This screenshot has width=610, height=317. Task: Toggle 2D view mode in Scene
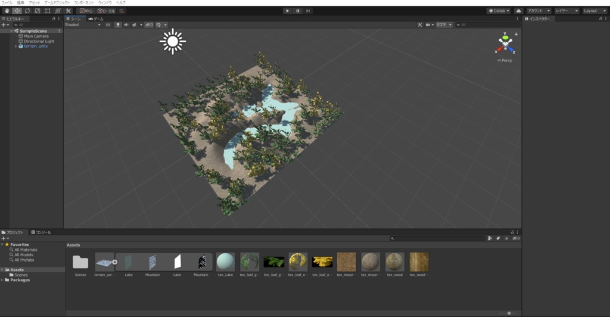[108, 24]
